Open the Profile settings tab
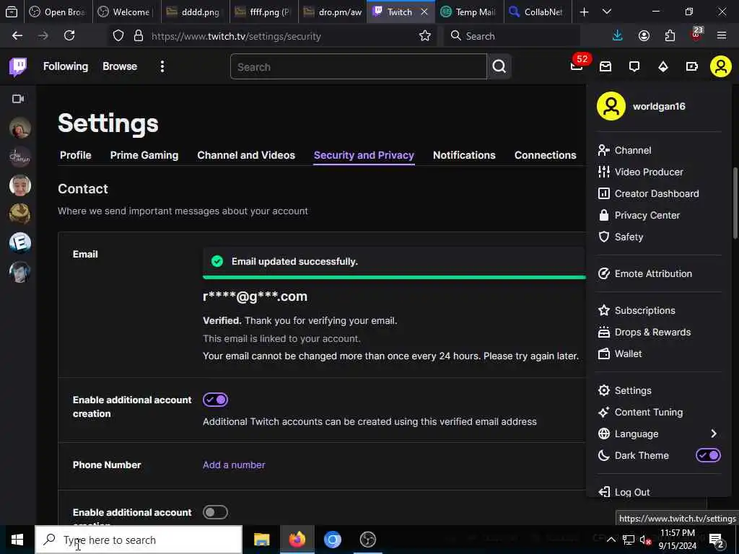739x554 pixels. pyautogui.click(x=75, y=155)
